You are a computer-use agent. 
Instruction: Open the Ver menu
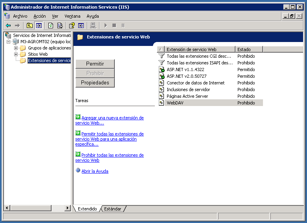tap(55, 16)
